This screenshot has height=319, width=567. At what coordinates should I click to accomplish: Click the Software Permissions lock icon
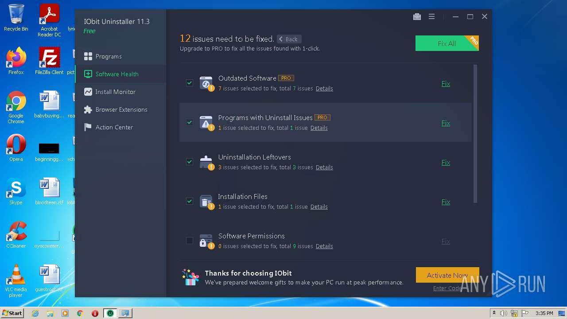click(x=206, y=241)
